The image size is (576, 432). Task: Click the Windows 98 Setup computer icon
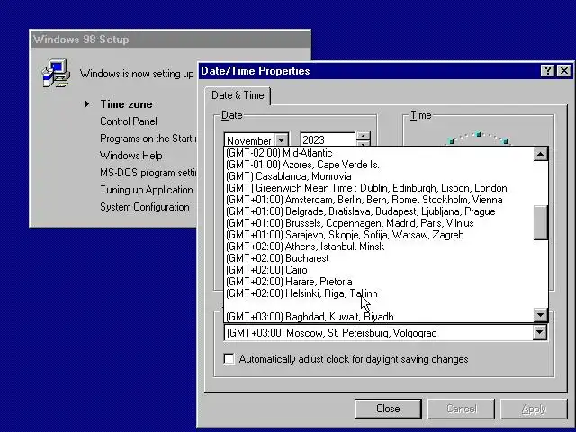tap(56, 73)
